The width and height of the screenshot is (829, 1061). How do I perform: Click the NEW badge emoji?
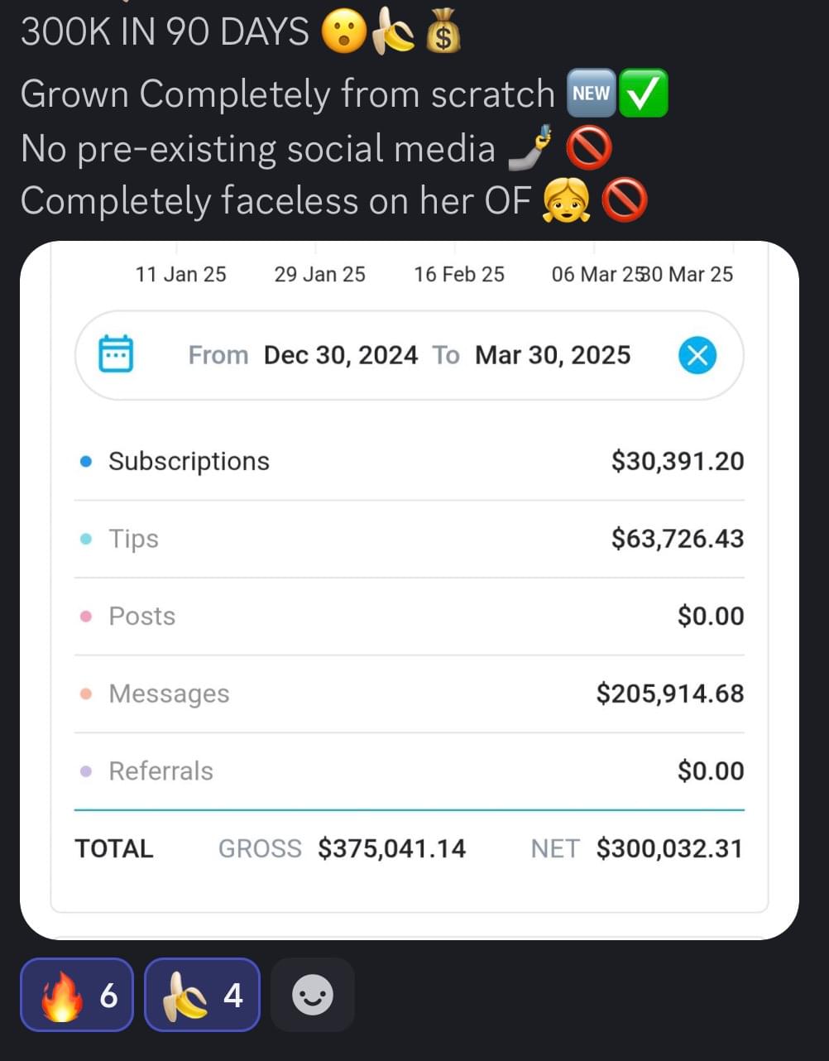point(591,94)
